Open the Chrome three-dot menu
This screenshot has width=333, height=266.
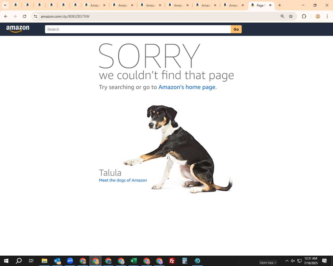pos(327,16)
